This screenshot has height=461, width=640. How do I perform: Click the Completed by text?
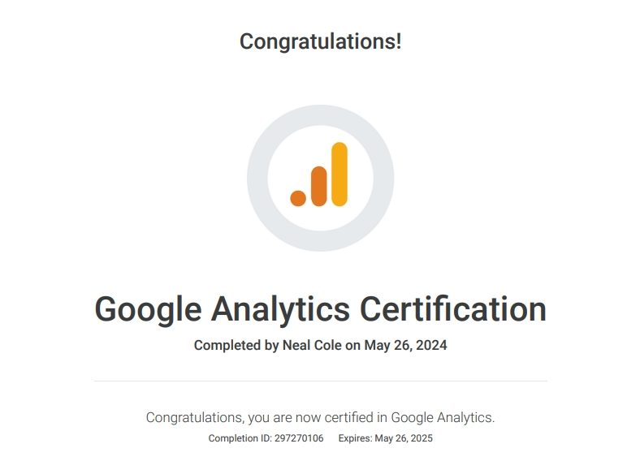coord(236,346)
